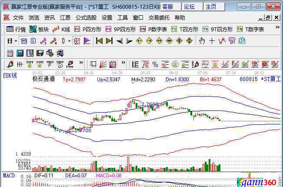Open the 资讯 menu
283x187 pixels.
click(50, 18)
